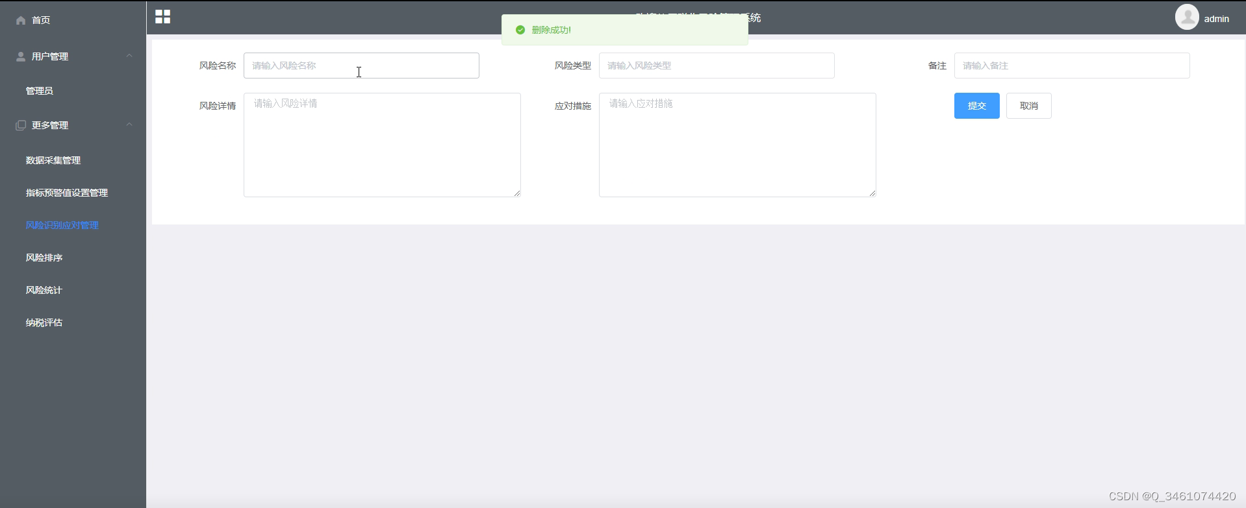Click the 风险详情 textarea resize handle
This screenshot has height=508, width=1246.
tap(517, 193)
